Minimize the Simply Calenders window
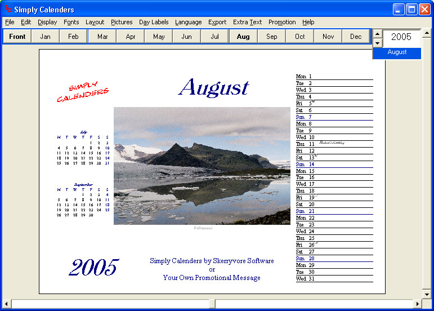Screen dimensions: 434x311 point(399,10)
